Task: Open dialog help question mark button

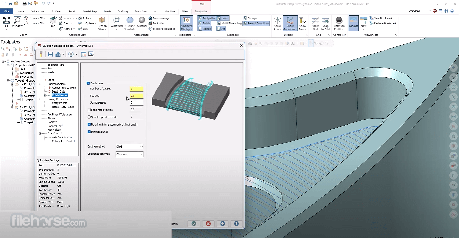Action: [x=236, y=224]
